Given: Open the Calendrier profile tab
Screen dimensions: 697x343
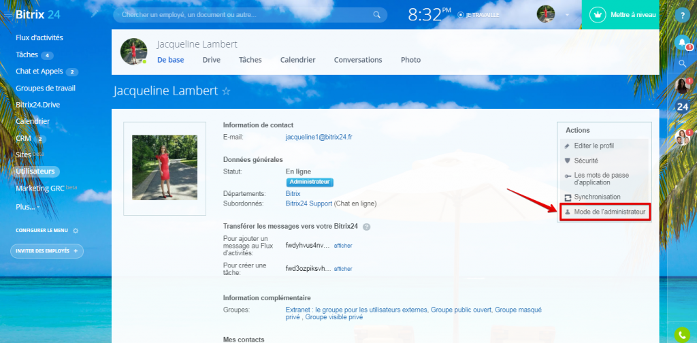Looking at the screenshot, I should (x=298, y=59).
